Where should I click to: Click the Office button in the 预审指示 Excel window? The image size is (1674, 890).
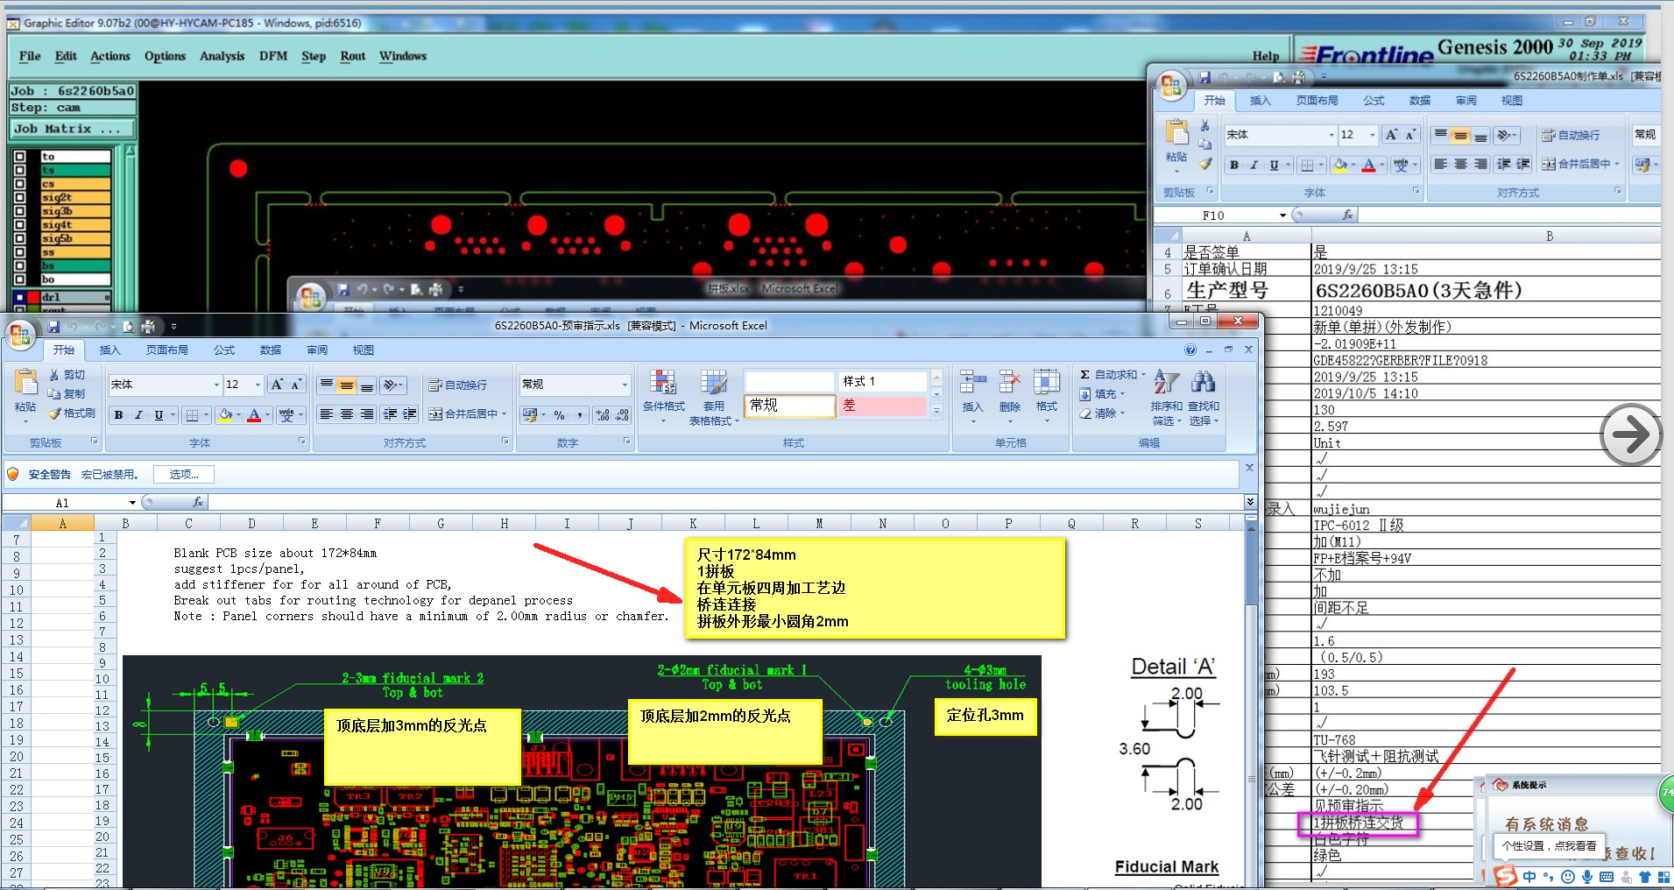[x=20, y=335]
